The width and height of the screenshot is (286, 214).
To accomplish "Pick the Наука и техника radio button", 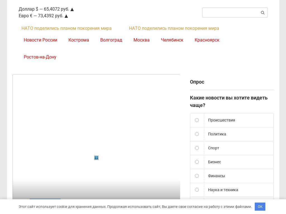I will tap(197, 190).
